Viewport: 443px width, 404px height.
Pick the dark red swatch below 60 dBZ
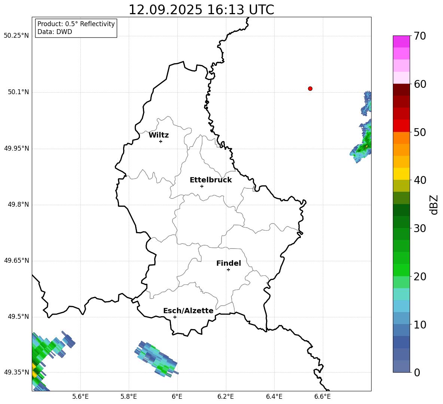tap(401, 90)
